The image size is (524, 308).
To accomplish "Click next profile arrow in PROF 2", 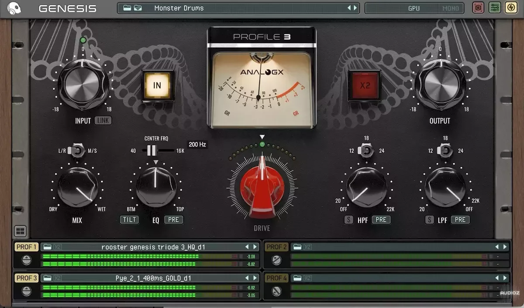I will click(x=505, y=247).
